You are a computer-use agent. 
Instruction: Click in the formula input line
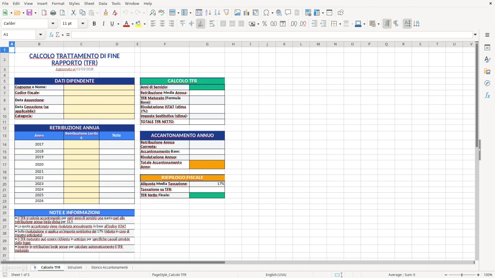click(x=271, y=35)
